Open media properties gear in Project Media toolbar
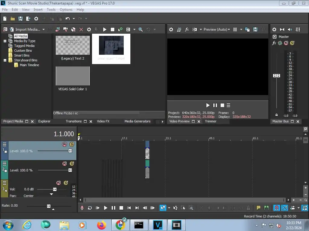The image size is (309, 231). [x=89, y=29]
